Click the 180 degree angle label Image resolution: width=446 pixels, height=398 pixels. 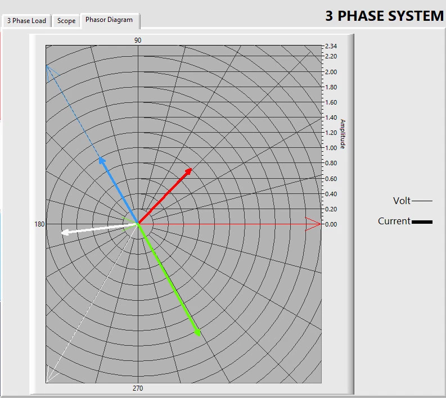pos(39,224)
